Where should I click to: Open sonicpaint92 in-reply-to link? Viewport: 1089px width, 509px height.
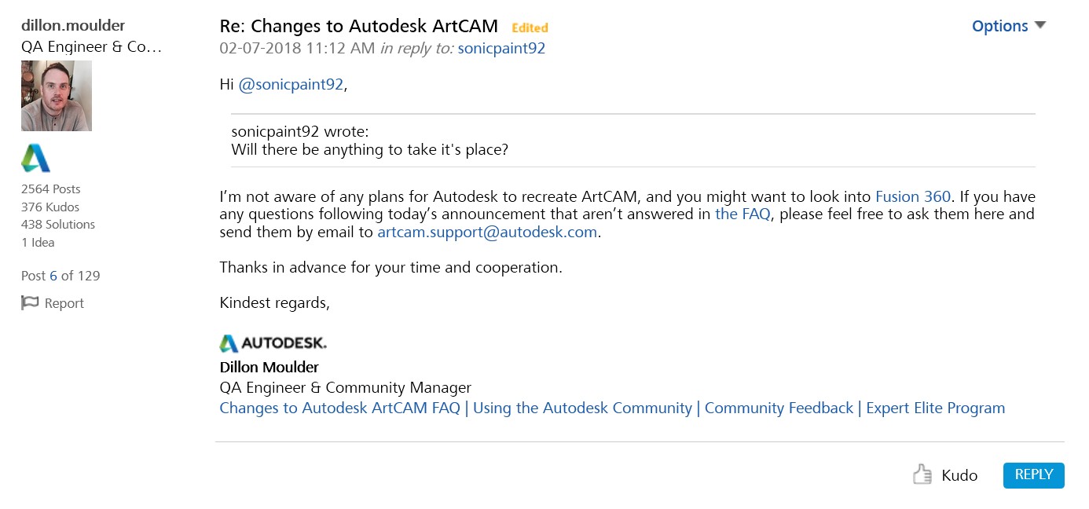[501, 49]
